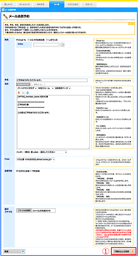This screenshot has height=256, width=138.
Task: Click into the 件名 subject field
Action: point(52,80)
